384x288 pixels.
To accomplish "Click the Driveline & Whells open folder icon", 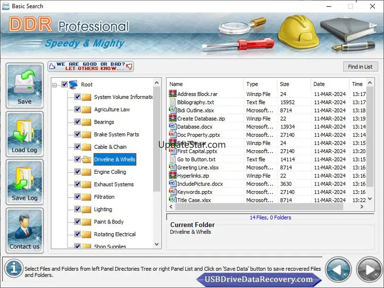I will pos(87,160).
